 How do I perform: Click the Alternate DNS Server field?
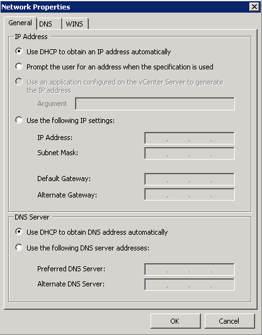[190, 285]
